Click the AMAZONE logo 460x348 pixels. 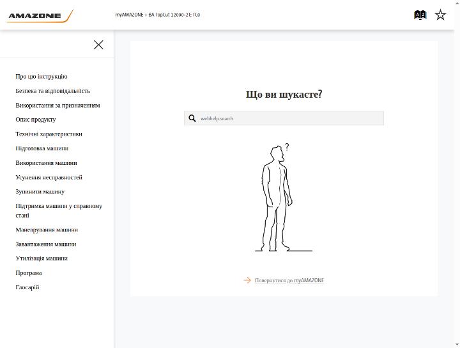(x=40, y=16)
